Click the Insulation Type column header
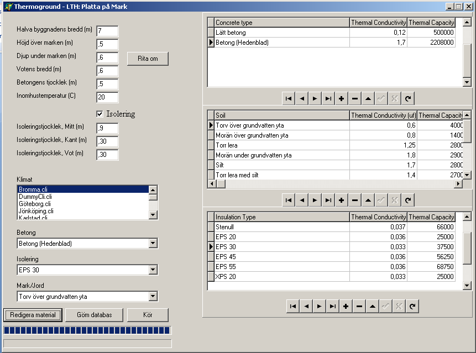Viewport: 476px width, 353px height. pos(282,217)
